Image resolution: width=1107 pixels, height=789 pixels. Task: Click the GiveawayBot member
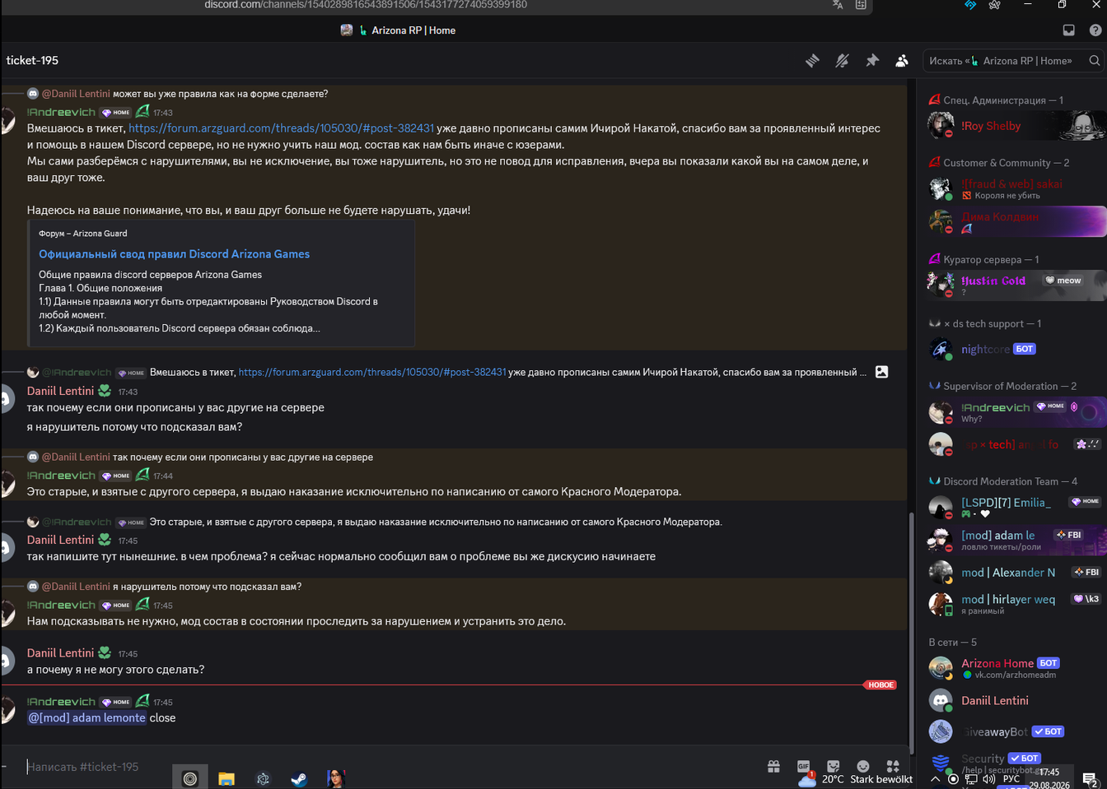tap(1016, 731)
